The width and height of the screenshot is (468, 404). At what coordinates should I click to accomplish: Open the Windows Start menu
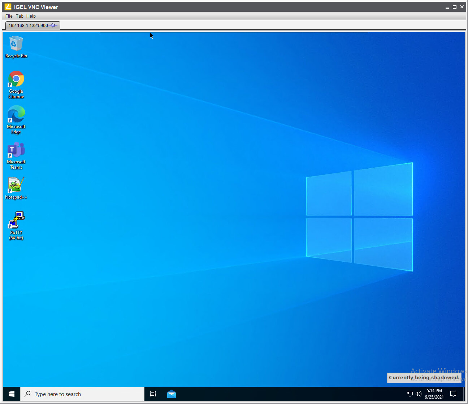coord(12,394)
